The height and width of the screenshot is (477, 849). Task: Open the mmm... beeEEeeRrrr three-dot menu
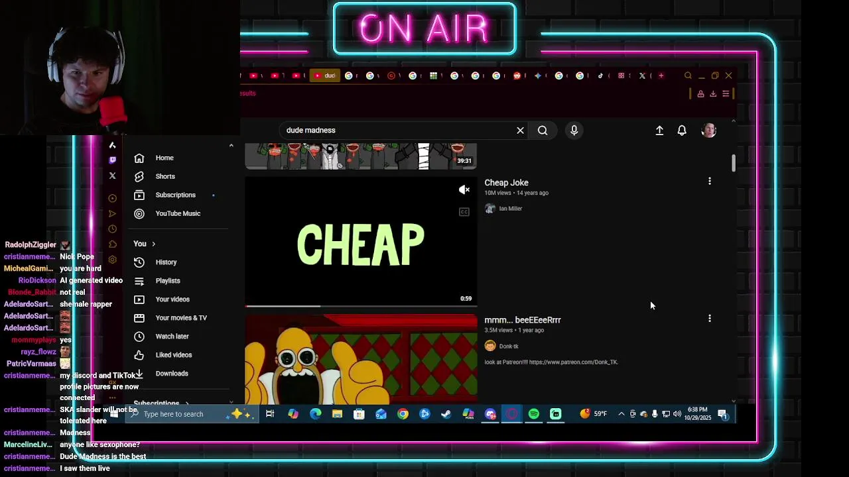pyautogui.click(x=710, y=319)
